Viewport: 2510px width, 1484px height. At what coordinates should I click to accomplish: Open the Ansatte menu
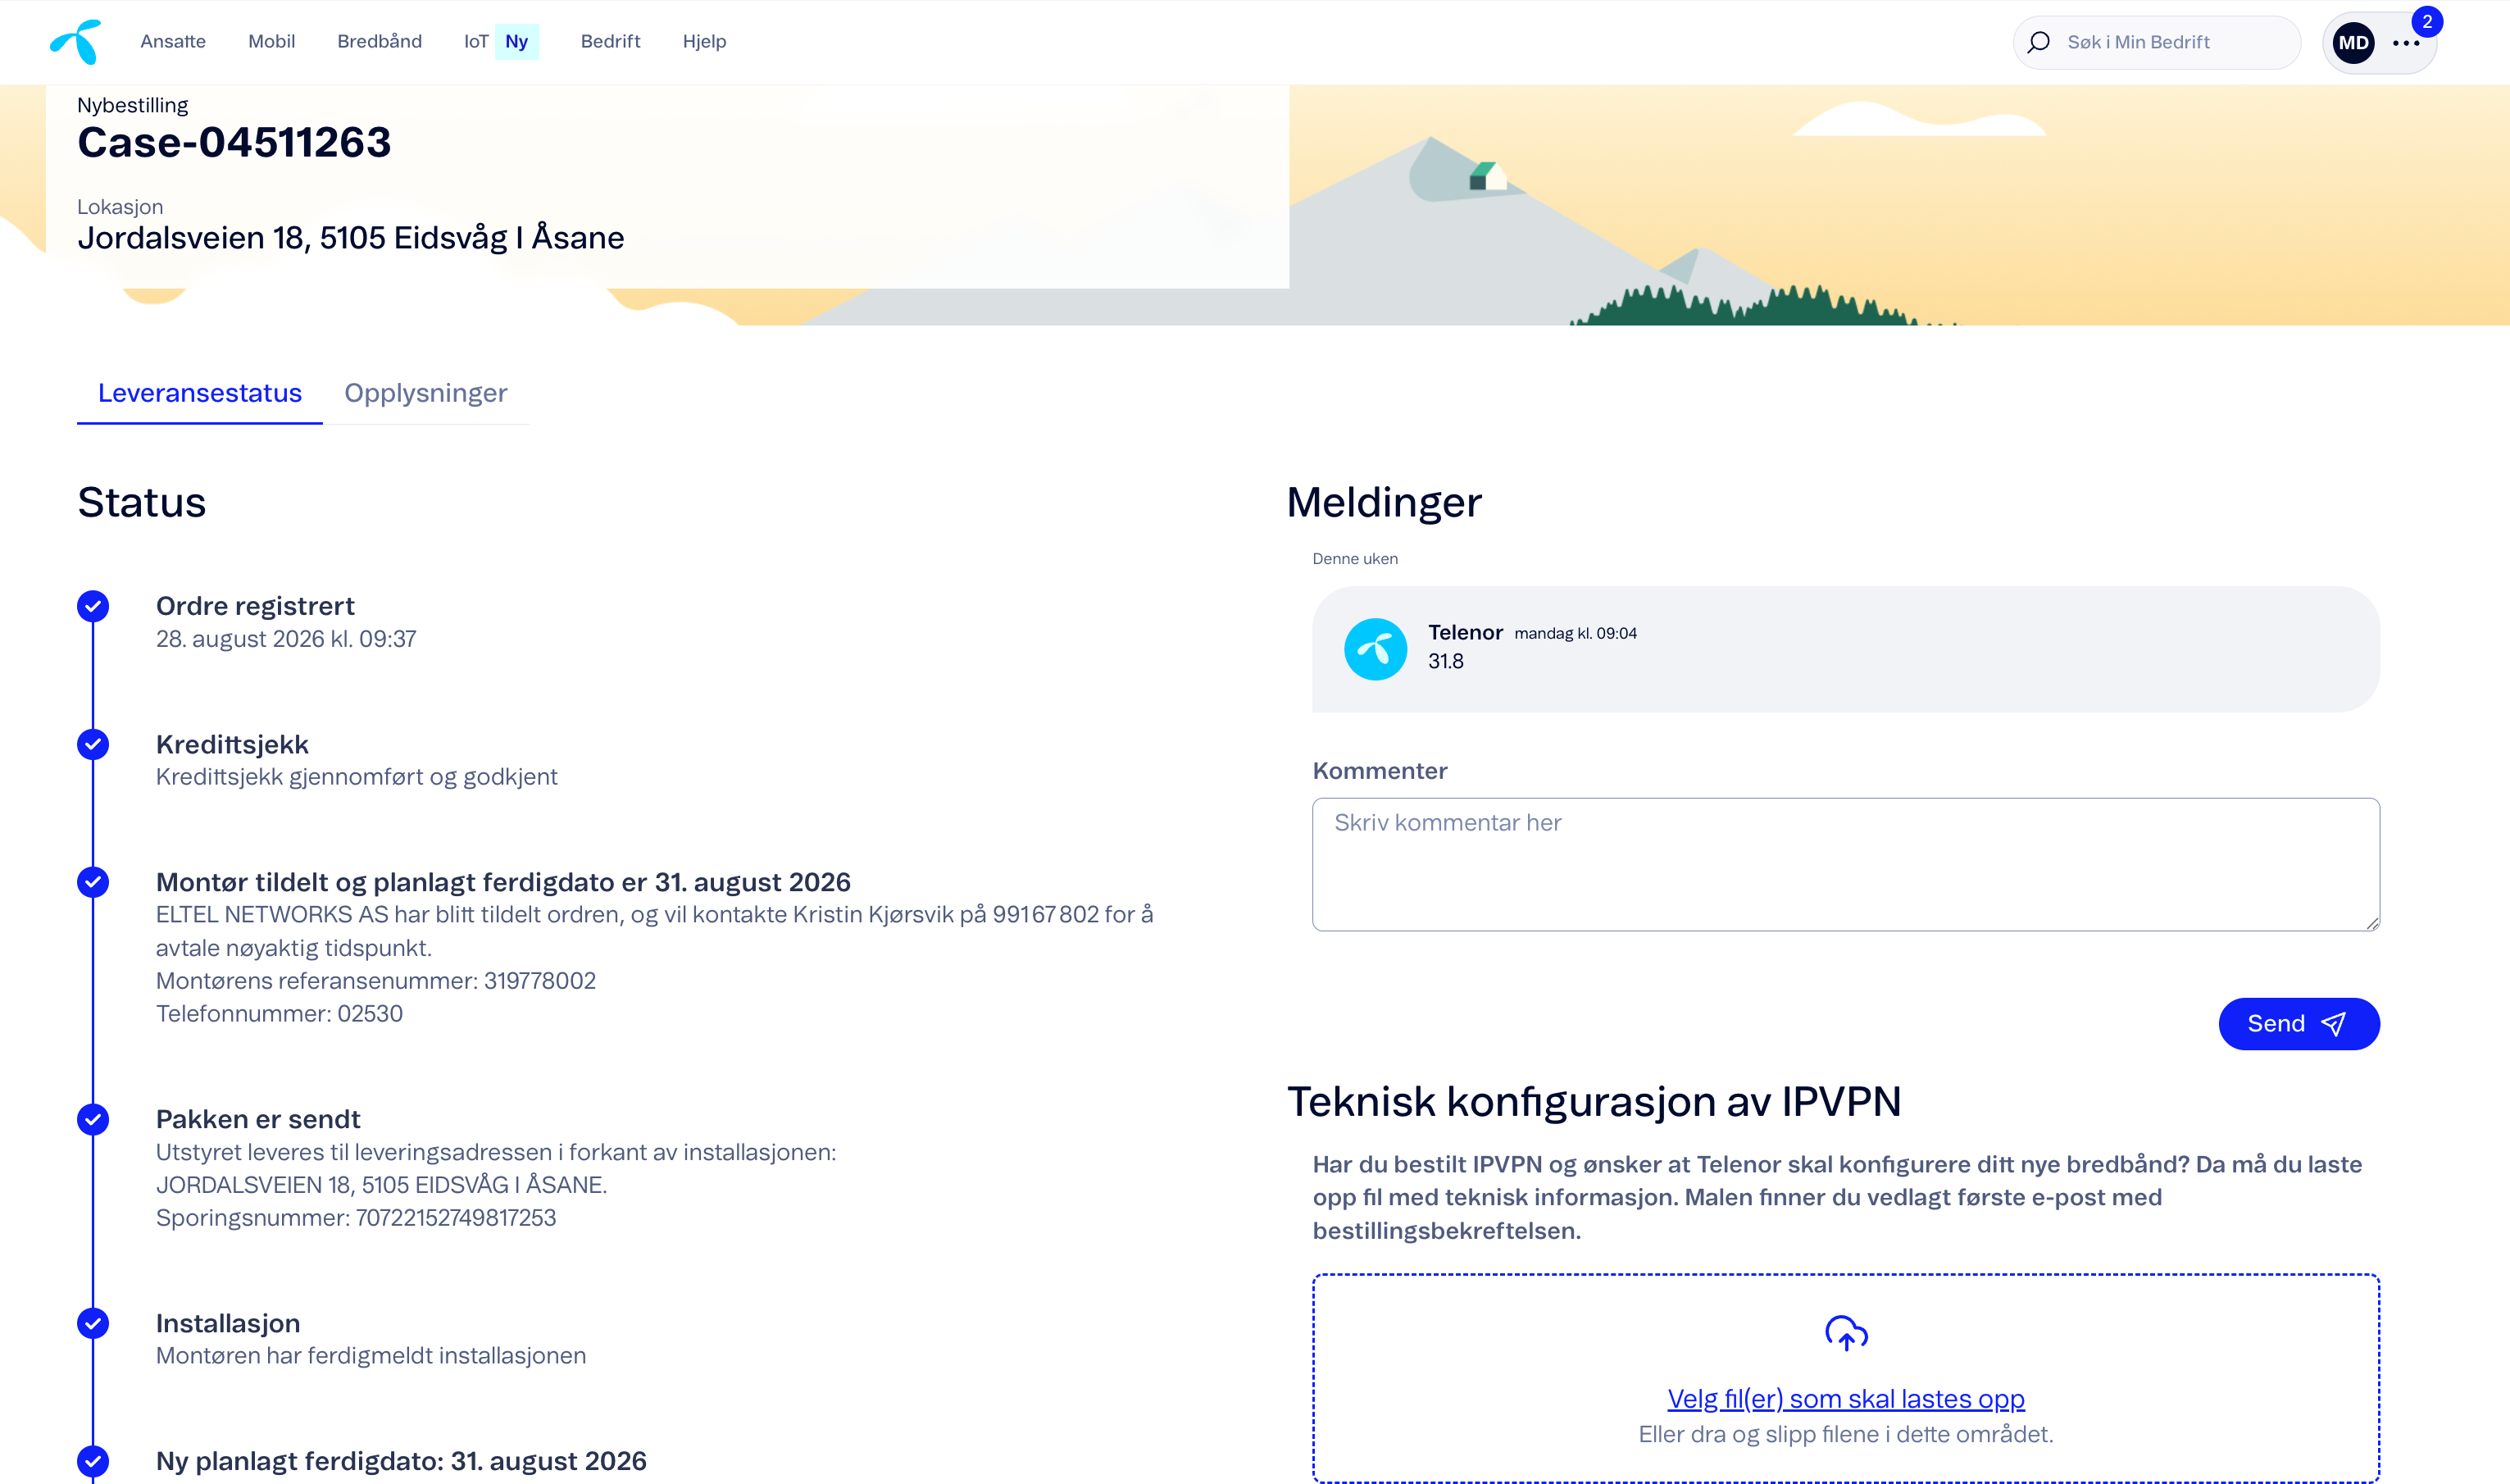tap(173, 41)
